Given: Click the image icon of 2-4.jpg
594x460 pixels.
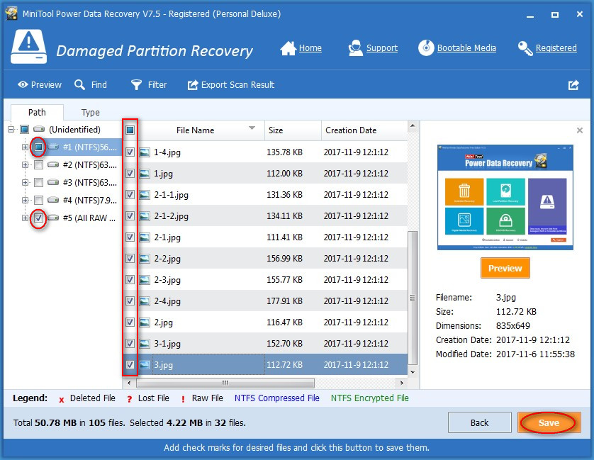Looking at the screenshot, I should pos(145,301).
